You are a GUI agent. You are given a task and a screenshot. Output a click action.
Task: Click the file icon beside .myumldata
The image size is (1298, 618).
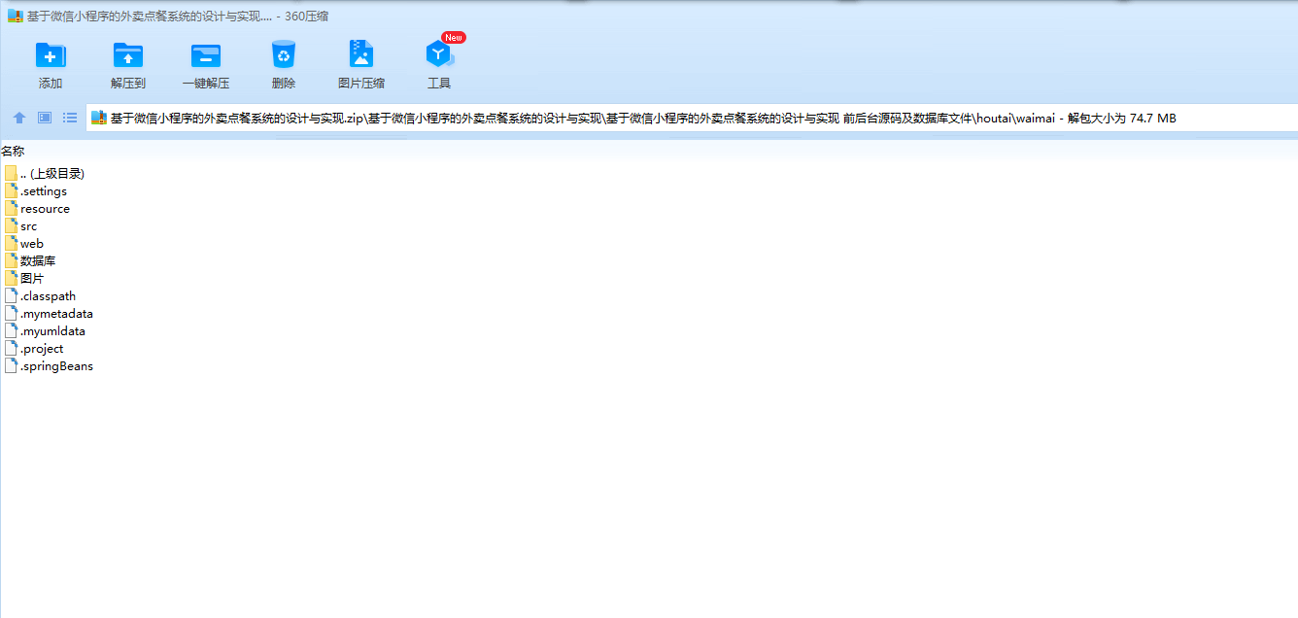[12, 330]
